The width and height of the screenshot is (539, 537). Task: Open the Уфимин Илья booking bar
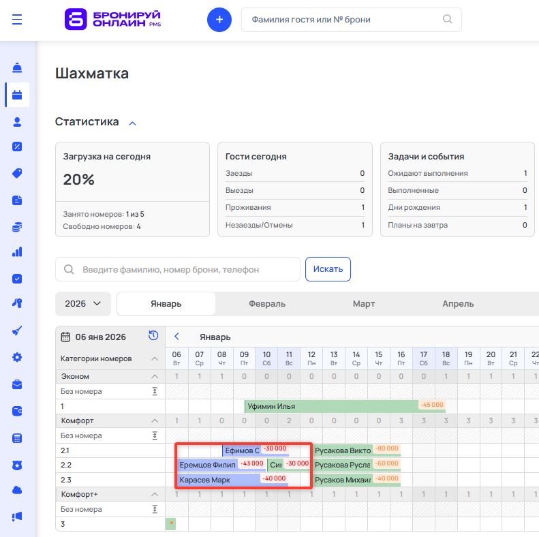coord(330,406)
